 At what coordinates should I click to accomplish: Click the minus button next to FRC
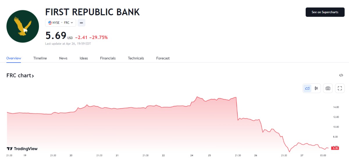81,23
